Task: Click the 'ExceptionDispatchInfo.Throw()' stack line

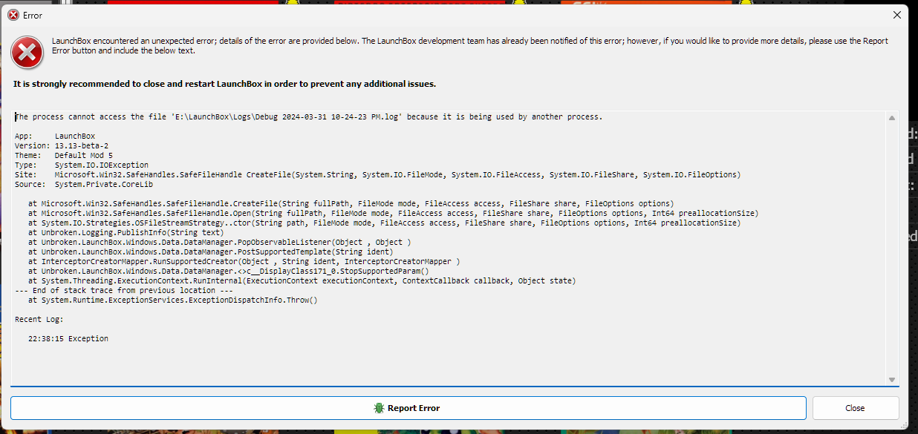Action: pyautogui.click(x=173, y=300)
